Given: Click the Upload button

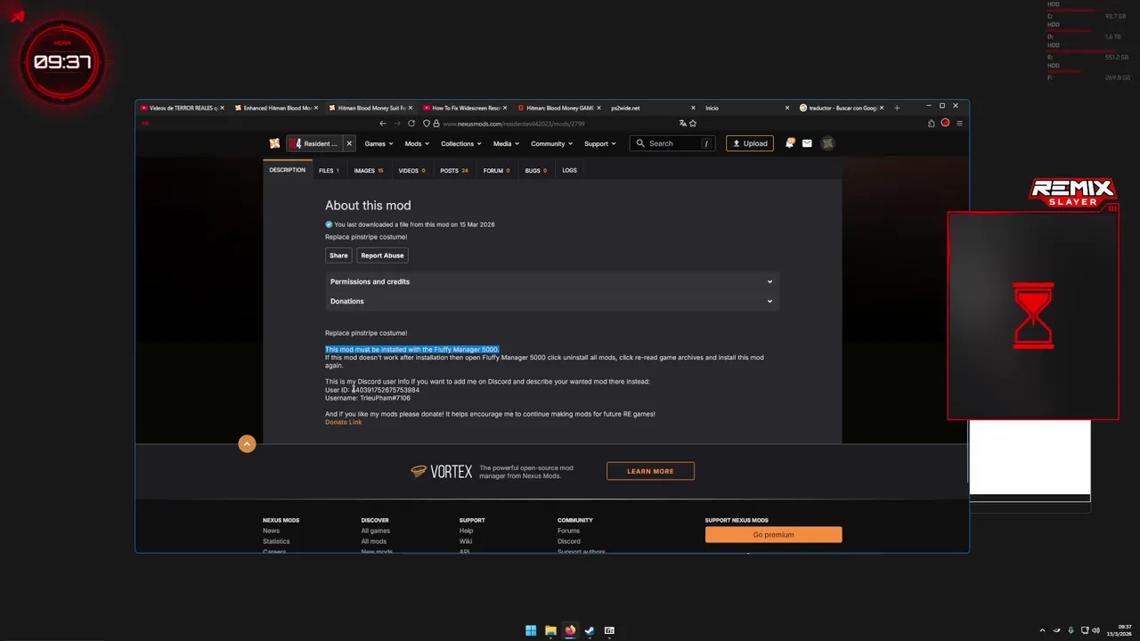Looking at the screenshot, I should tap(749, 143).
